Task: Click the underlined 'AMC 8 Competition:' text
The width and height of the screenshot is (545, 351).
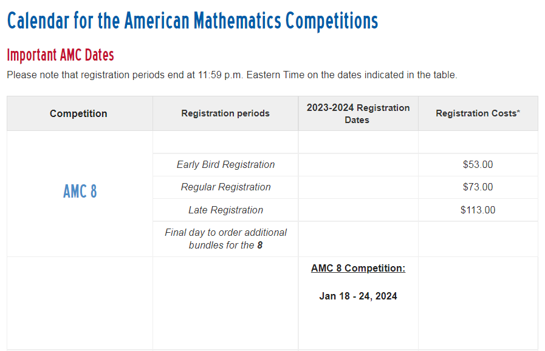Action: 358,268
